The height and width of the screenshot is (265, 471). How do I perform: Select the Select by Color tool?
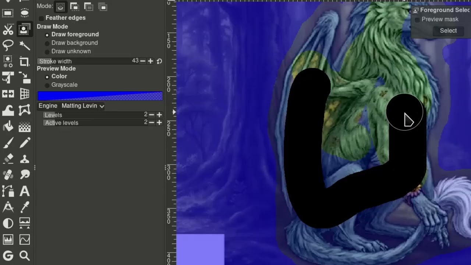(x=8, y=61)
